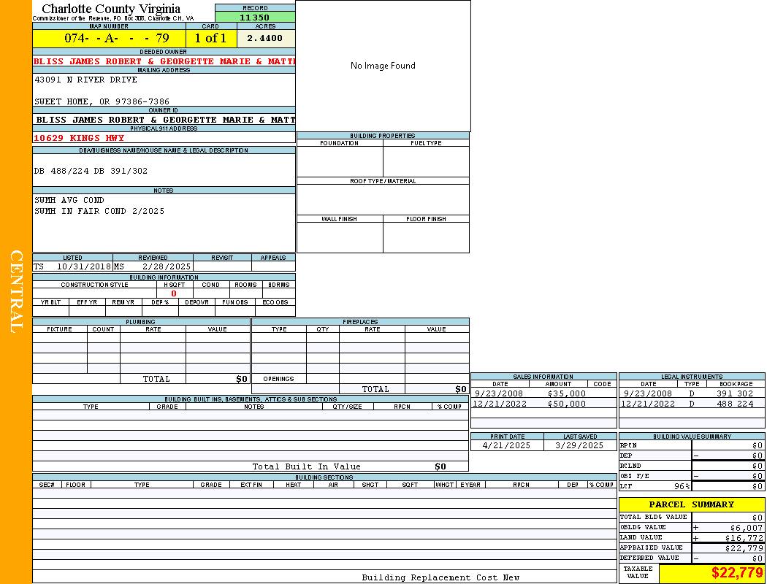
Task: Select the $35,000 sale amount
Action: [566, 393]
